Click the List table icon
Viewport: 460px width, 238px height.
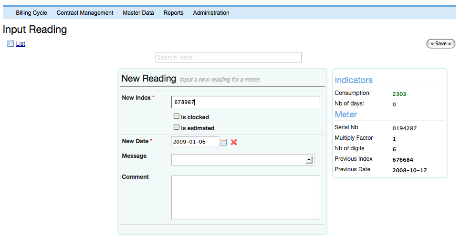[10, 44]
